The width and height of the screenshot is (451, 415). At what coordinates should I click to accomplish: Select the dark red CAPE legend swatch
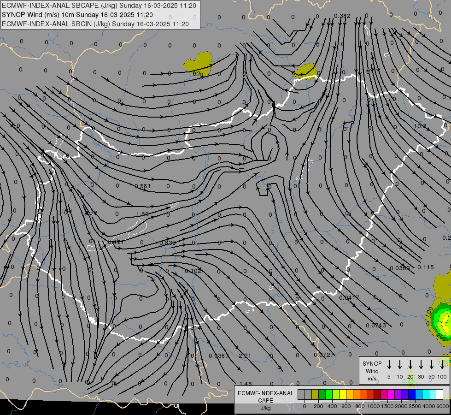377,394
